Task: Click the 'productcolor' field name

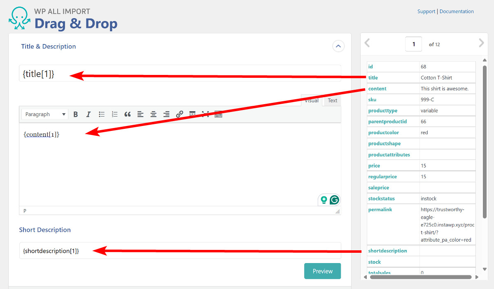Action: (x=383, y=133)
